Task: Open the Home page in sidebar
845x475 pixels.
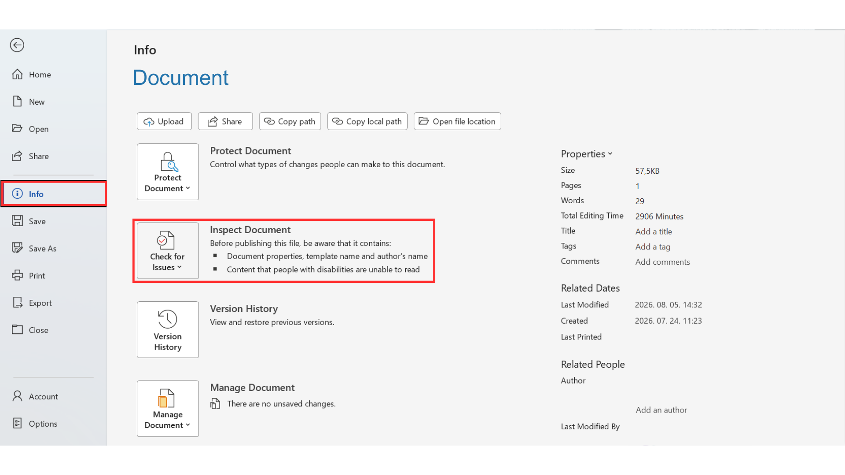Action: [x=53, y=75]
